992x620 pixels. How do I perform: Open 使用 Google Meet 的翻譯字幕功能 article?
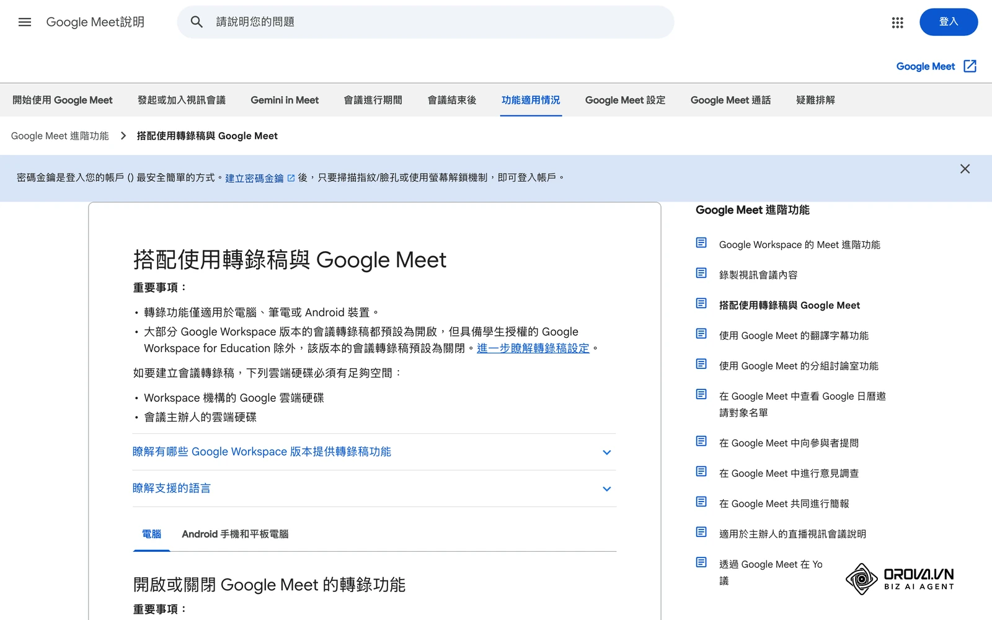point(794,335)
